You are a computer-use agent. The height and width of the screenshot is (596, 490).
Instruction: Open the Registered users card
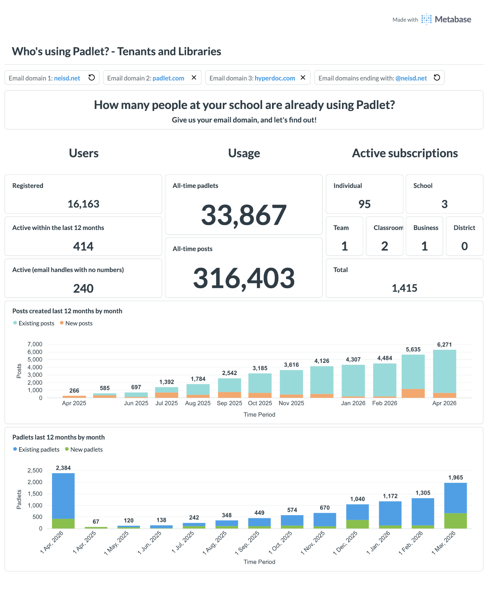tap(83, 194)
